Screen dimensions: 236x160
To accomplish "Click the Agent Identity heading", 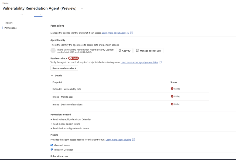I will click(58, 40).
